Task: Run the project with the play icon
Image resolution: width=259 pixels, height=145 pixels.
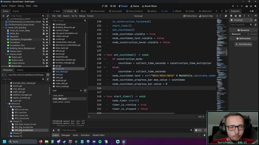Action: 233,6
